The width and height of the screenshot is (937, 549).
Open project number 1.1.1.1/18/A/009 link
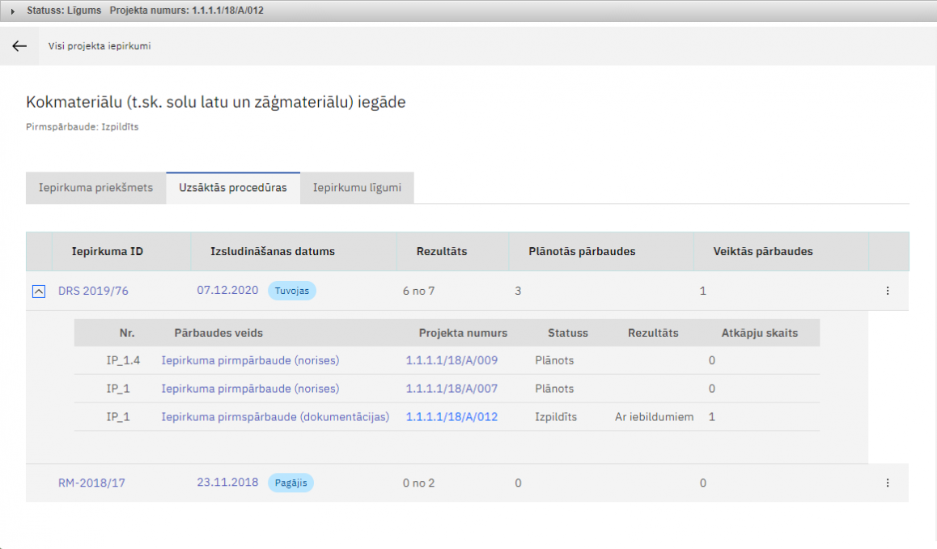[x=452, y=360]
